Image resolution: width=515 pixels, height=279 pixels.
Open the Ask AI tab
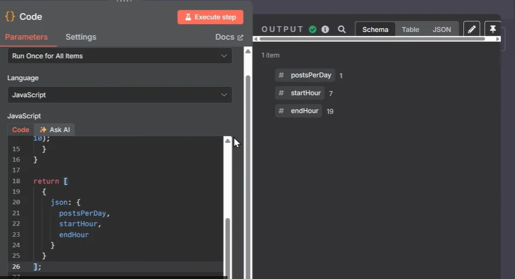54,130
